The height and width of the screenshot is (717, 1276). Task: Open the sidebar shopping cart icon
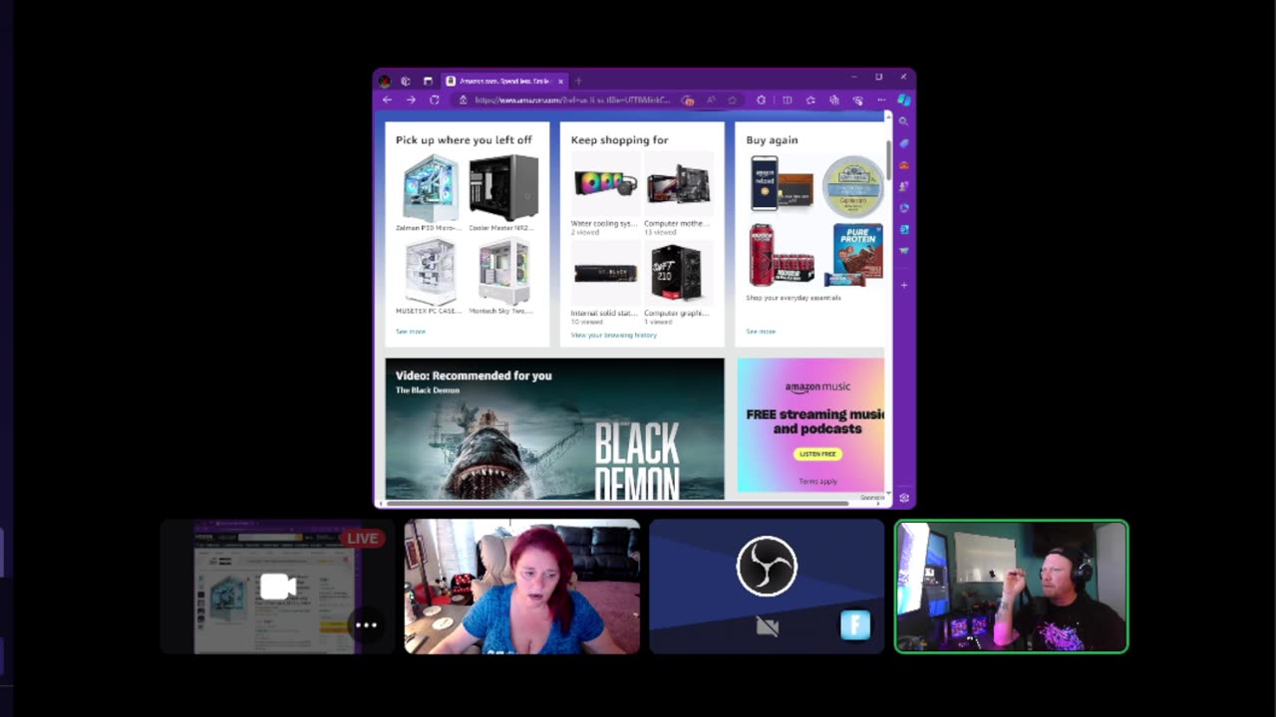pos(904,251)
